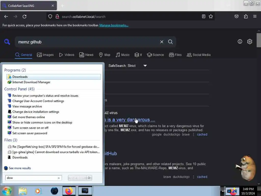Switch to Music search category
Viewport: 261px width, 196px height.
point(123,55)
